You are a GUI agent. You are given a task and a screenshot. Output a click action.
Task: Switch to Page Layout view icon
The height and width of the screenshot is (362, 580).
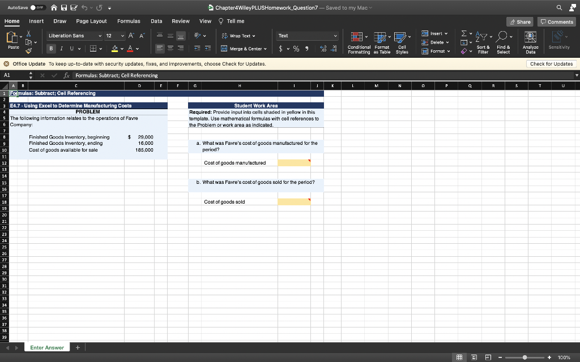pos(474,357)
